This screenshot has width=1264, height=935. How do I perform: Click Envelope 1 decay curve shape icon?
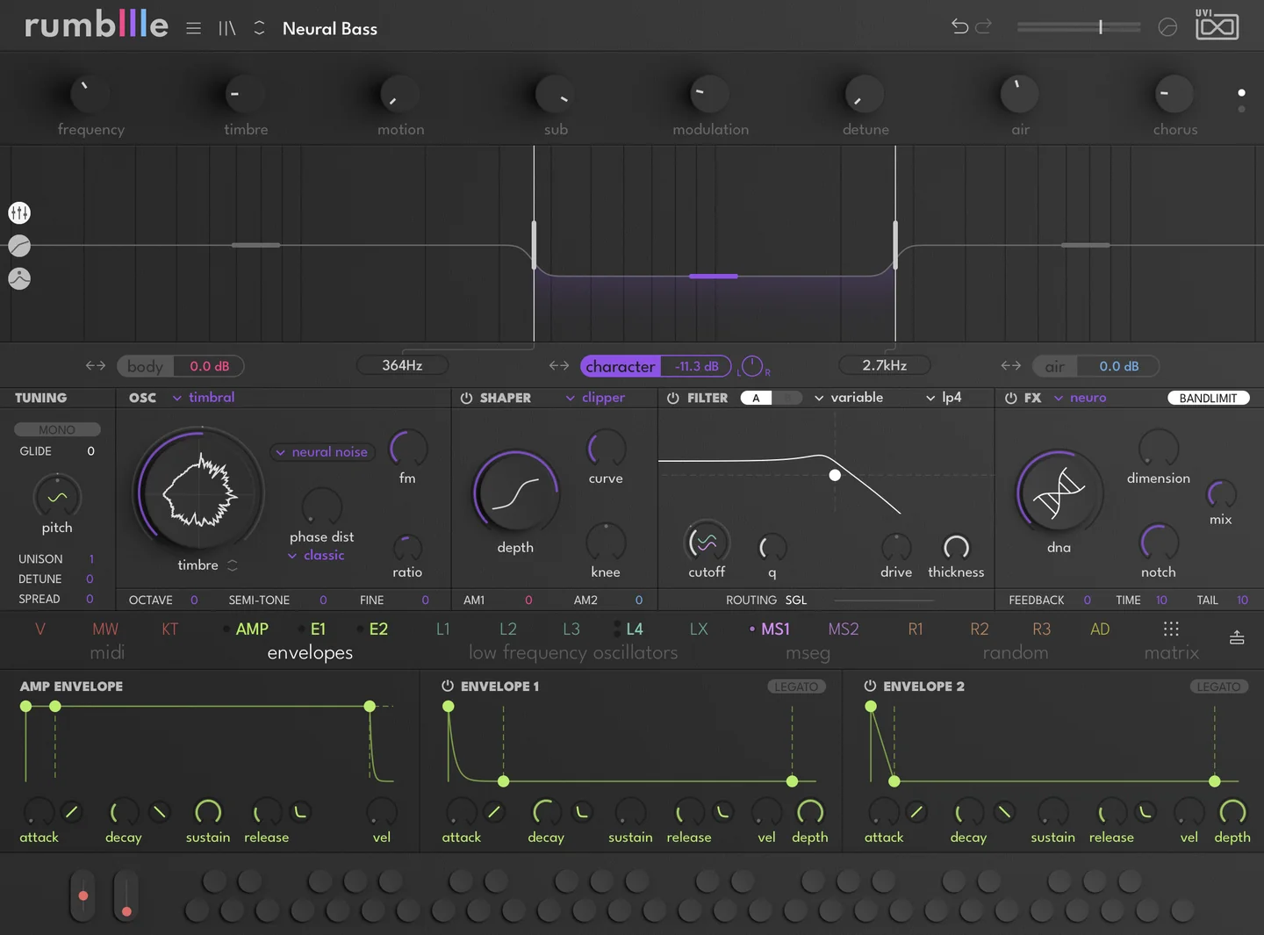582,812
